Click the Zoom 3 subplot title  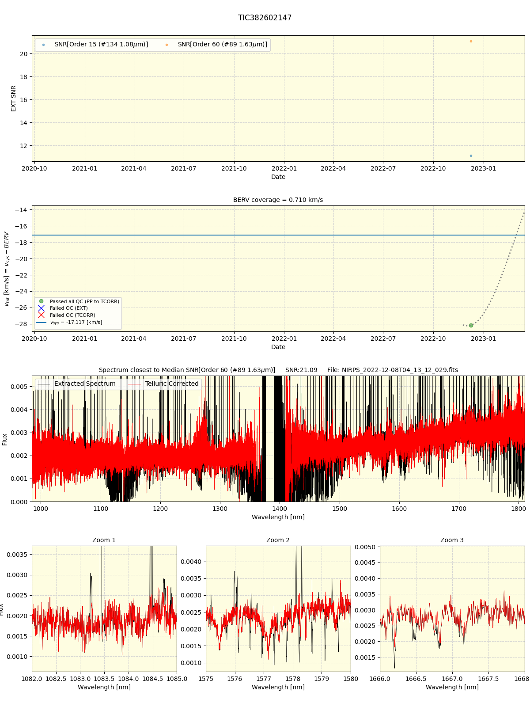click(x=452, y=540)
